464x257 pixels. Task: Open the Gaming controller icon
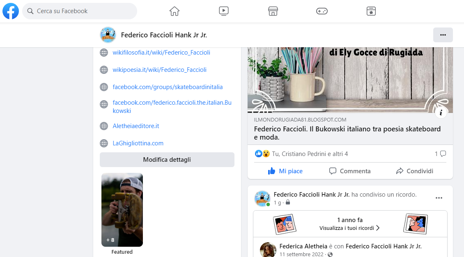pos(322,11)
